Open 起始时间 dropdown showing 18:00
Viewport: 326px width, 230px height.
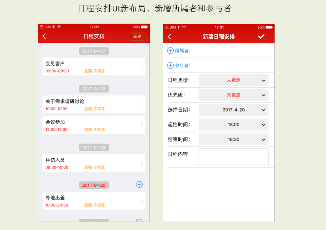point(233,125)
